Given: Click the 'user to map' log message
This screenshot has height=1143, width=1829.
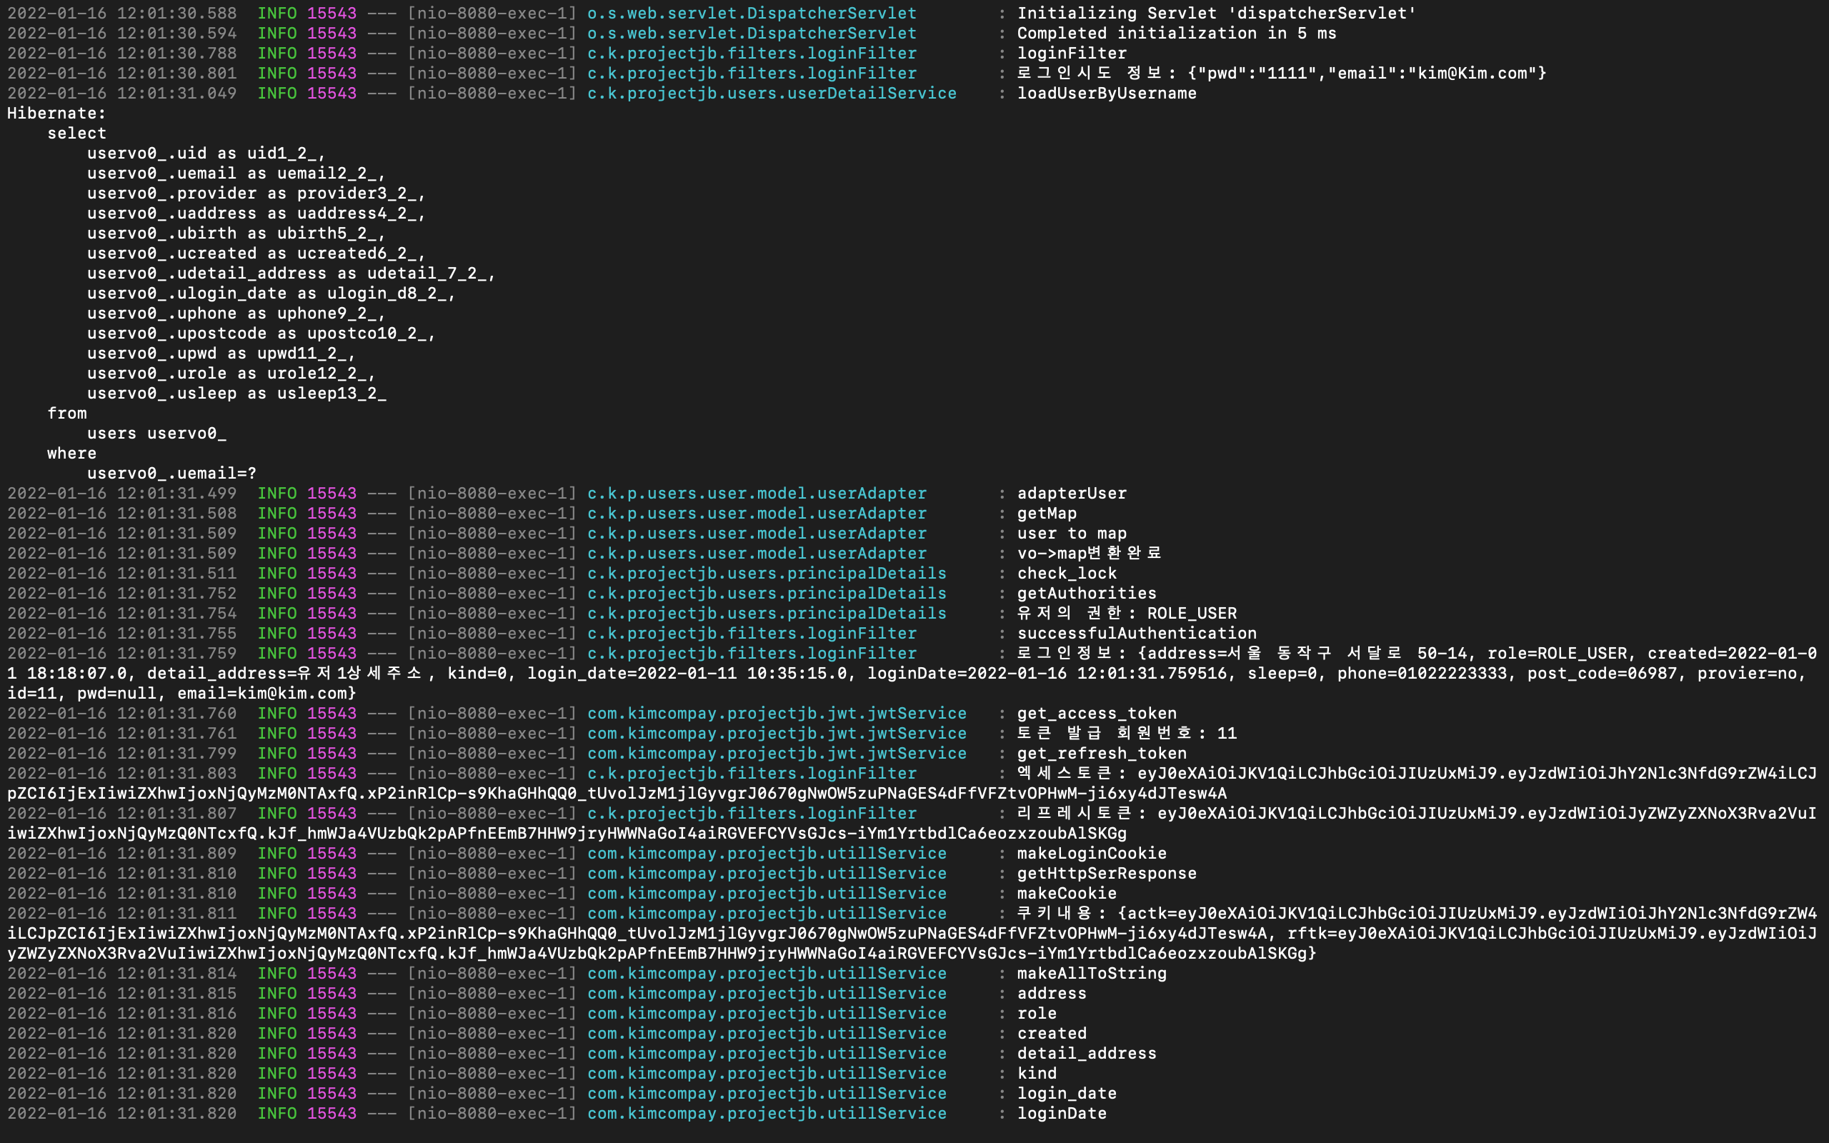Looking at the screenshot, I should (1071, 534).
